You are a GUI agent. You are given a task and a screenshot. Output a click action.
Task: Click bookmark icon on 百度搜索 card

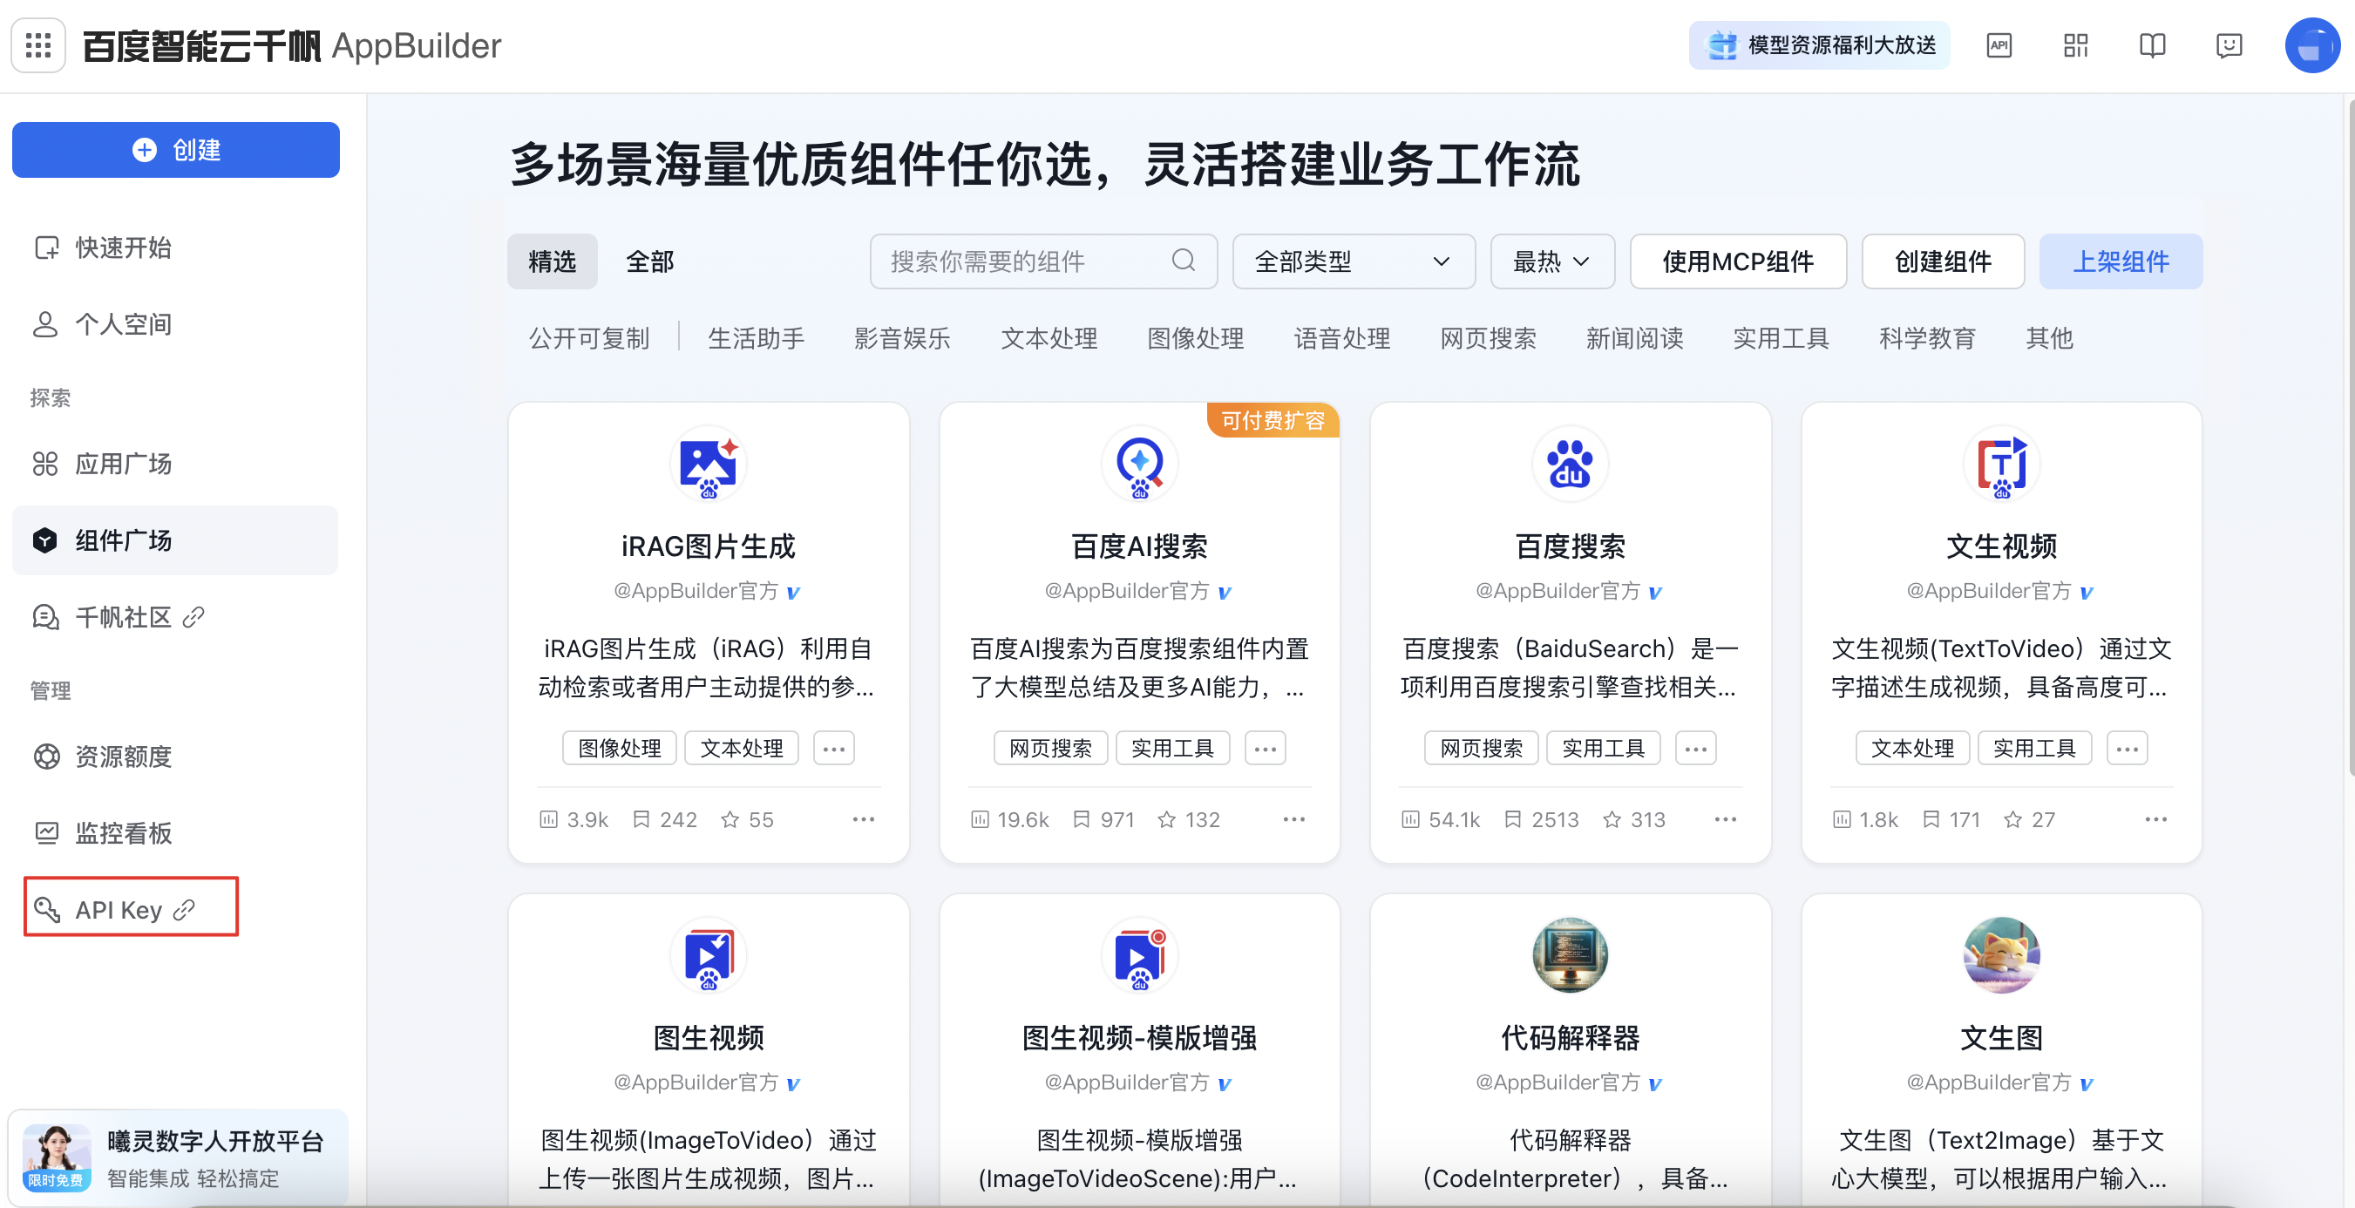pyautogui.click(x=1512, y=819)
